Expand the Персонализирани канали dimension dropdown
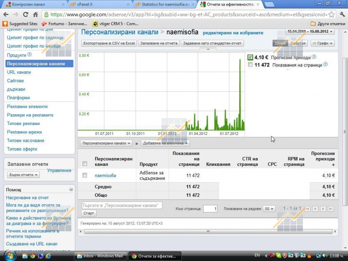The height and width of the screenshot is (261, 348). [106, 143]
